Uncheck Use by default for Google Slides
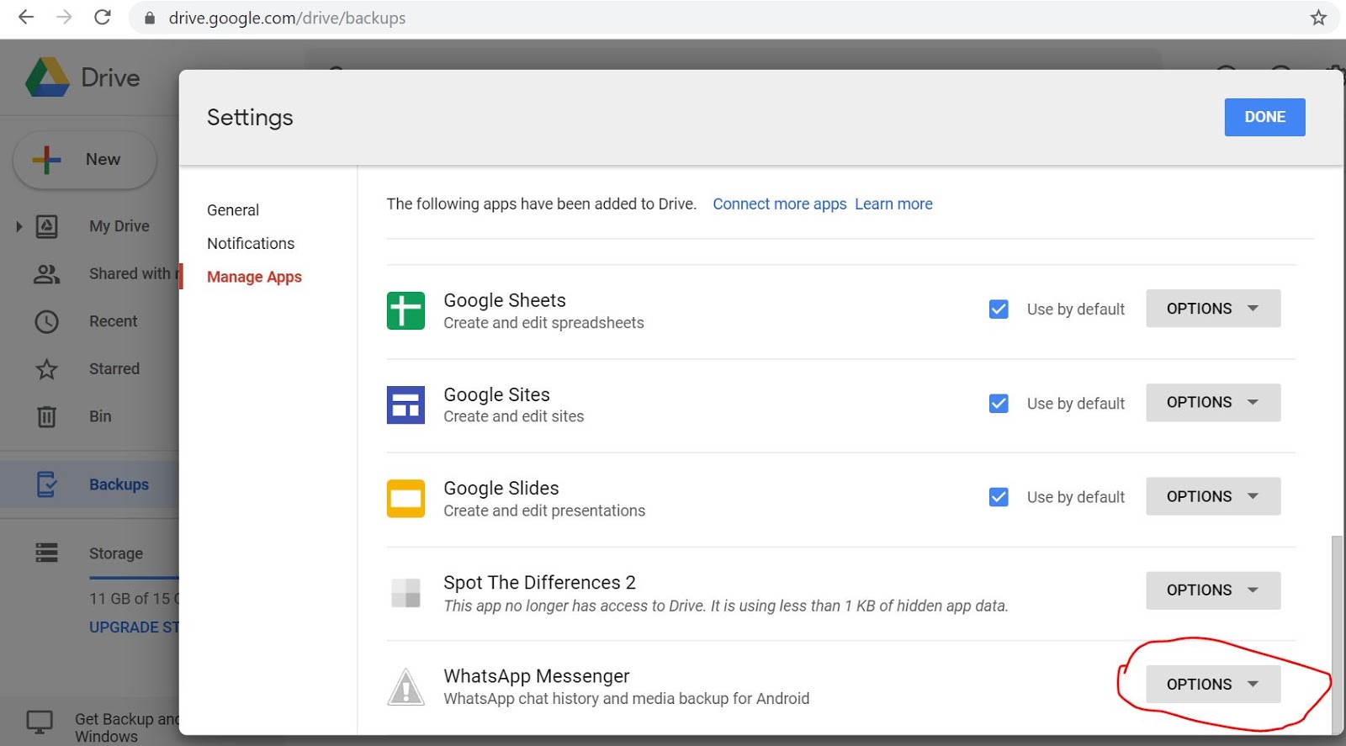The height and width of the screenshot is (746, 1346). pos(999,497)
